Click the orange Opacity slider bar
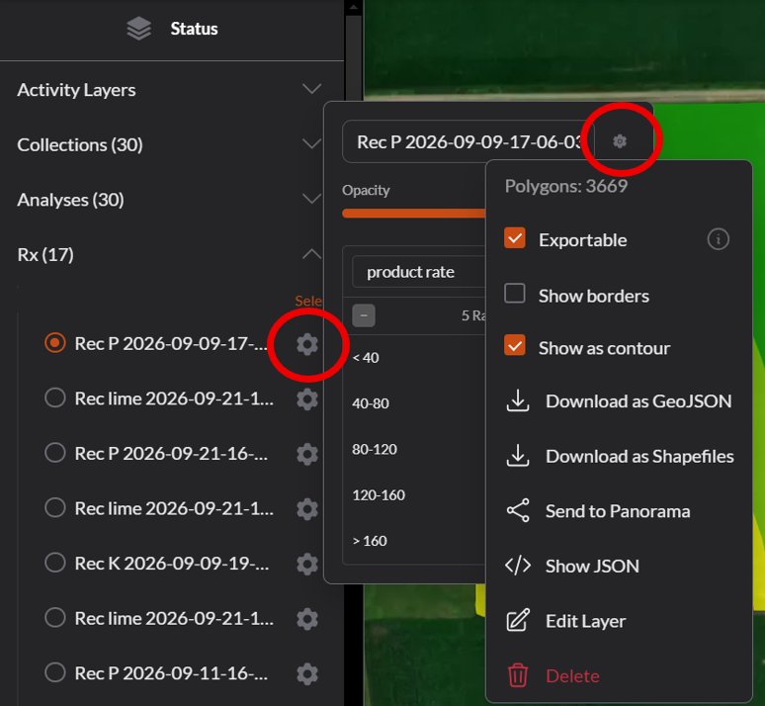This screenshot has width=765, height=706. tap(414, 214)
